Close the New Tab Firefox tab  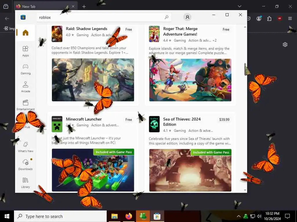coord(73,6)
